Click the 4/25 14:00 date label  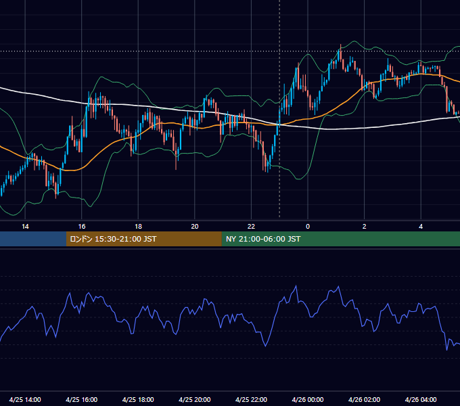click(x=25, y=399)
